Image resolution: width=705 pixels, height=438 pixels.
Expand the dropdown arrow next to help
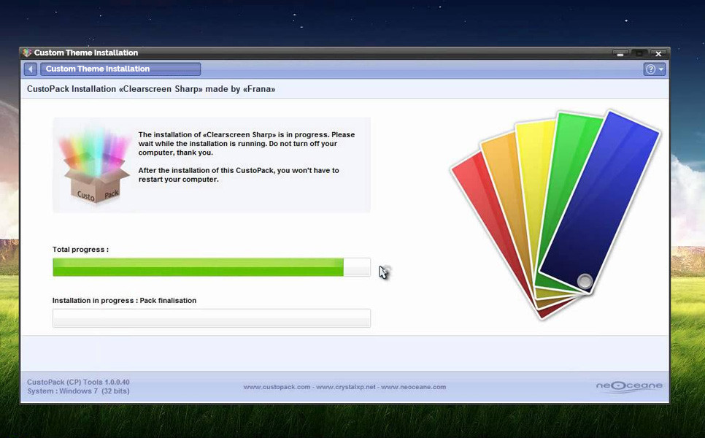[661, 69]
